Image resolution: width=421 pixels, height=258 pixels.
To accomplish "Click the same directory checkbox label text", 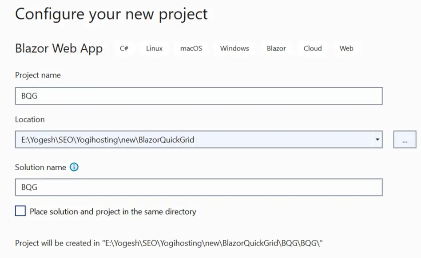I will click(113, 211).
